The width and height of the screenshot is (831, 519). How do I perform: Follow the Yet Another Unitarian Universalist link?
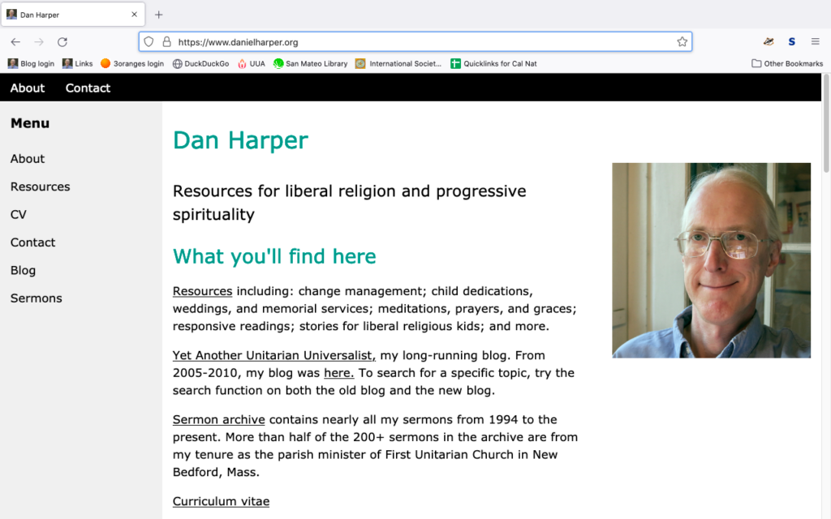point(273,355)
